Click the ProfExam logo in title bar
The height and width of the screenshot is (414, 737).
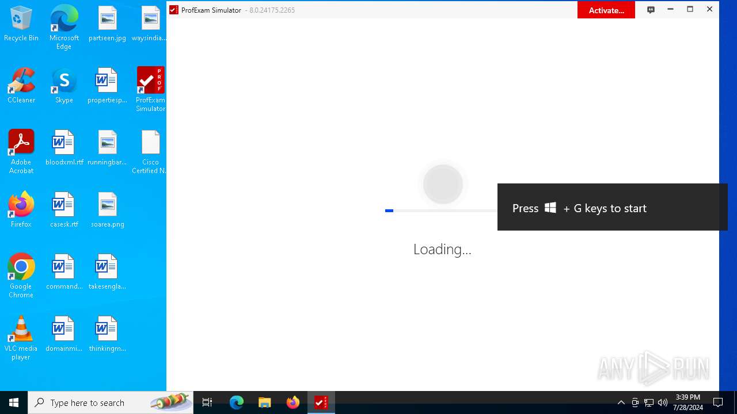click(x=174, y=10)
